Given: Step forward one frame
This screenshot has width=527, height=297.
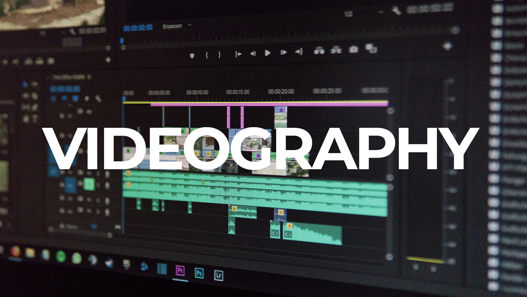Looking at the screenshot, I should (283, 52).
